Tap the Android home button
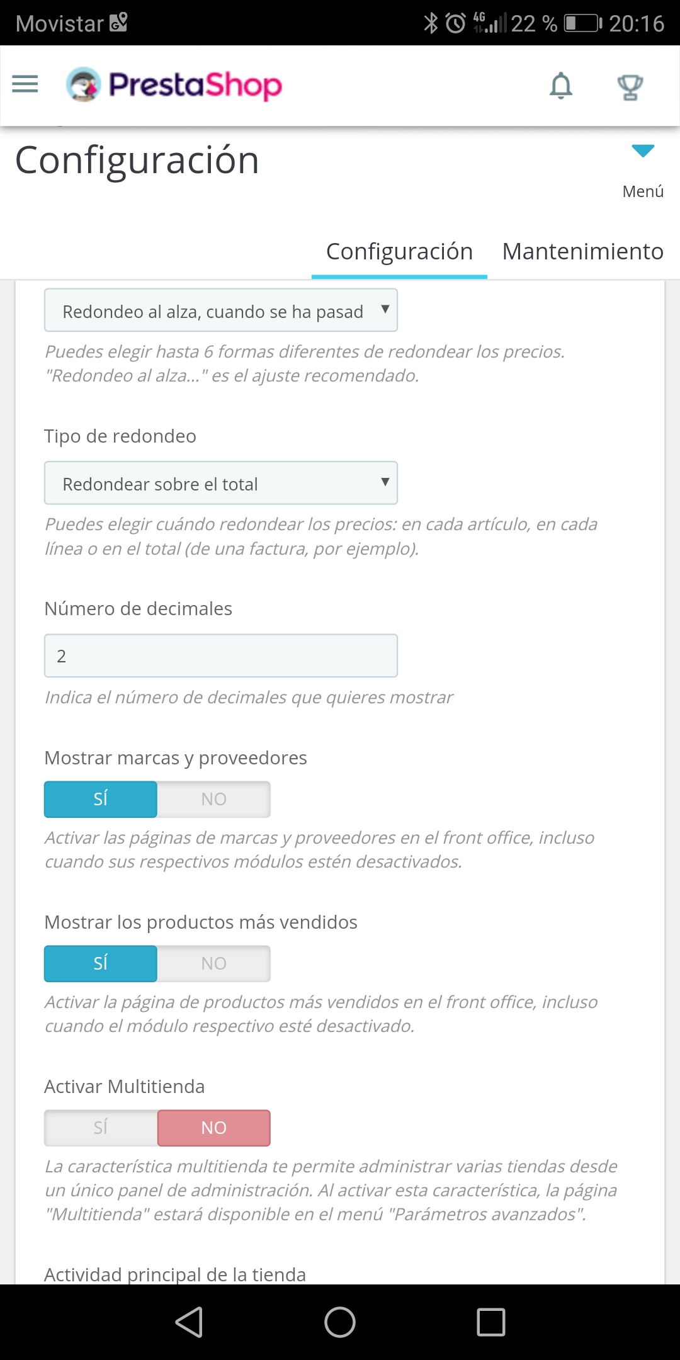This screenshot has width=680, height=1360. pos(340,1322)
